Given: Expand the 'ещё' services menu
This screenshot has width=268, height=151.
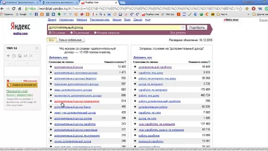Looking at the screenshot, I should click(148, 20).
